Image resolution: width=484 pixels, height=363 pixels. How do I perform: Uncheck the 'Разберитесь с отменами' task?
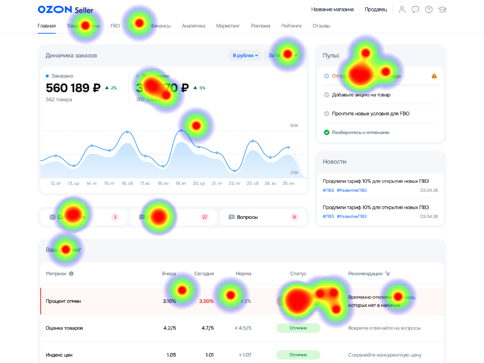pos(327,133)
